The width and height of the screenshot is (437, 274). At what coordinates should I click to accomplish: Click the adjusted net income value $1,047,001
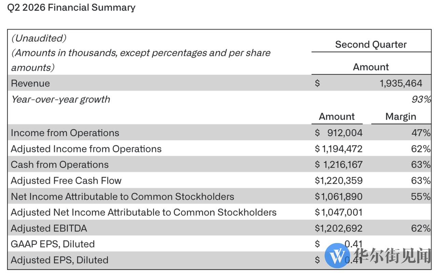[339, 212]
